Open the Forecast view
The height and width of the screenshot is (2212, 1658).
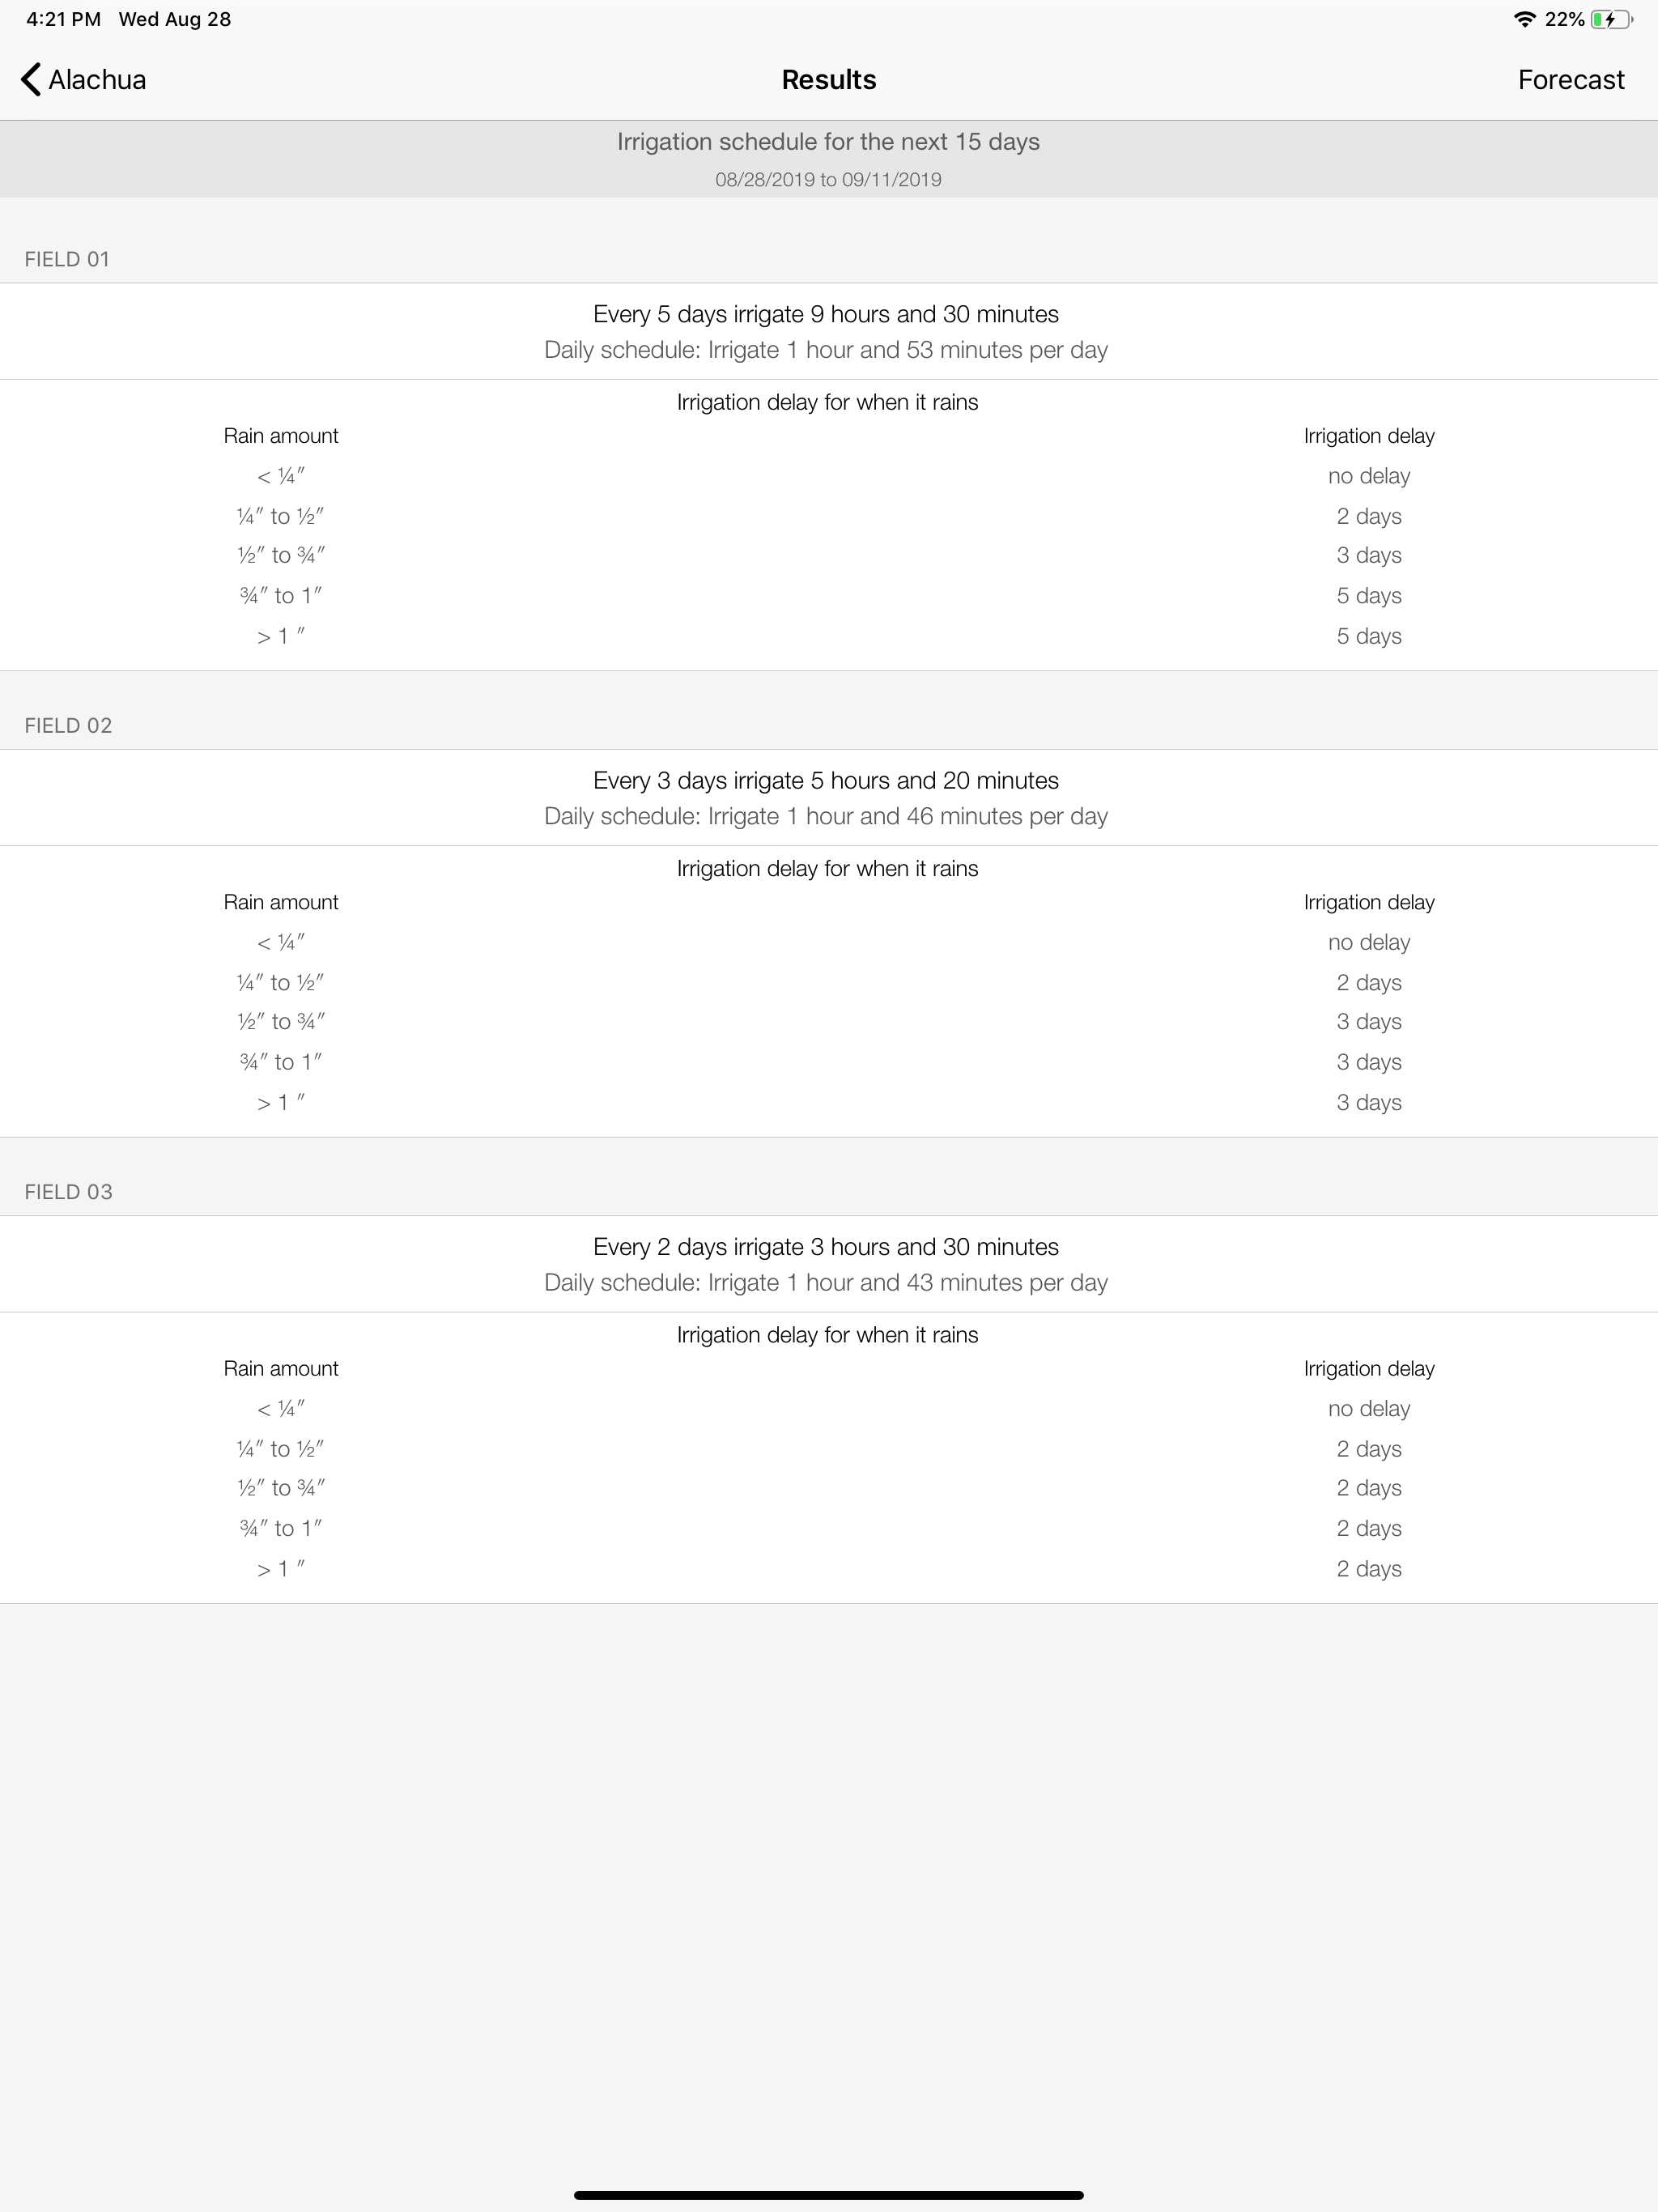[x=1571, y=80]
